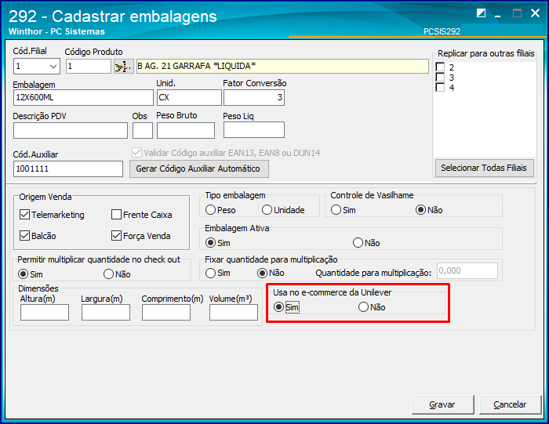Toggle the Força Venda checkbox

[116, 235]
